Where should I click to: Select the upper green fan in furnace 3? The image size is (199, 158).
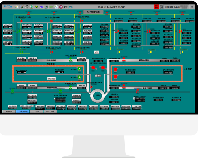[x=80, y=69]
